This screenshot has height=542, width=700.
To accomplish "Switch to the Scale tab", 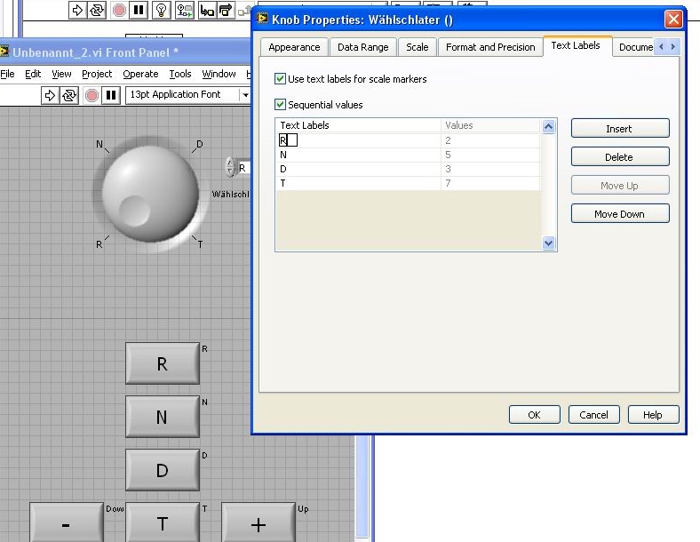I will point(417,47).
